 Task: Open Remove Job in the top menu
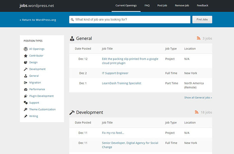coord(182,6)
